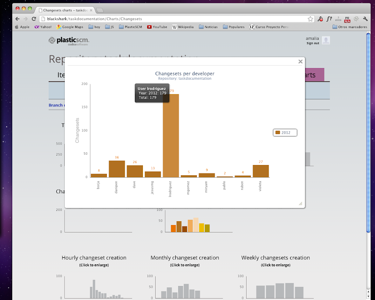Click amalia's profile avatar
This screenshot has height=300, width=375.
coord(325,40)
